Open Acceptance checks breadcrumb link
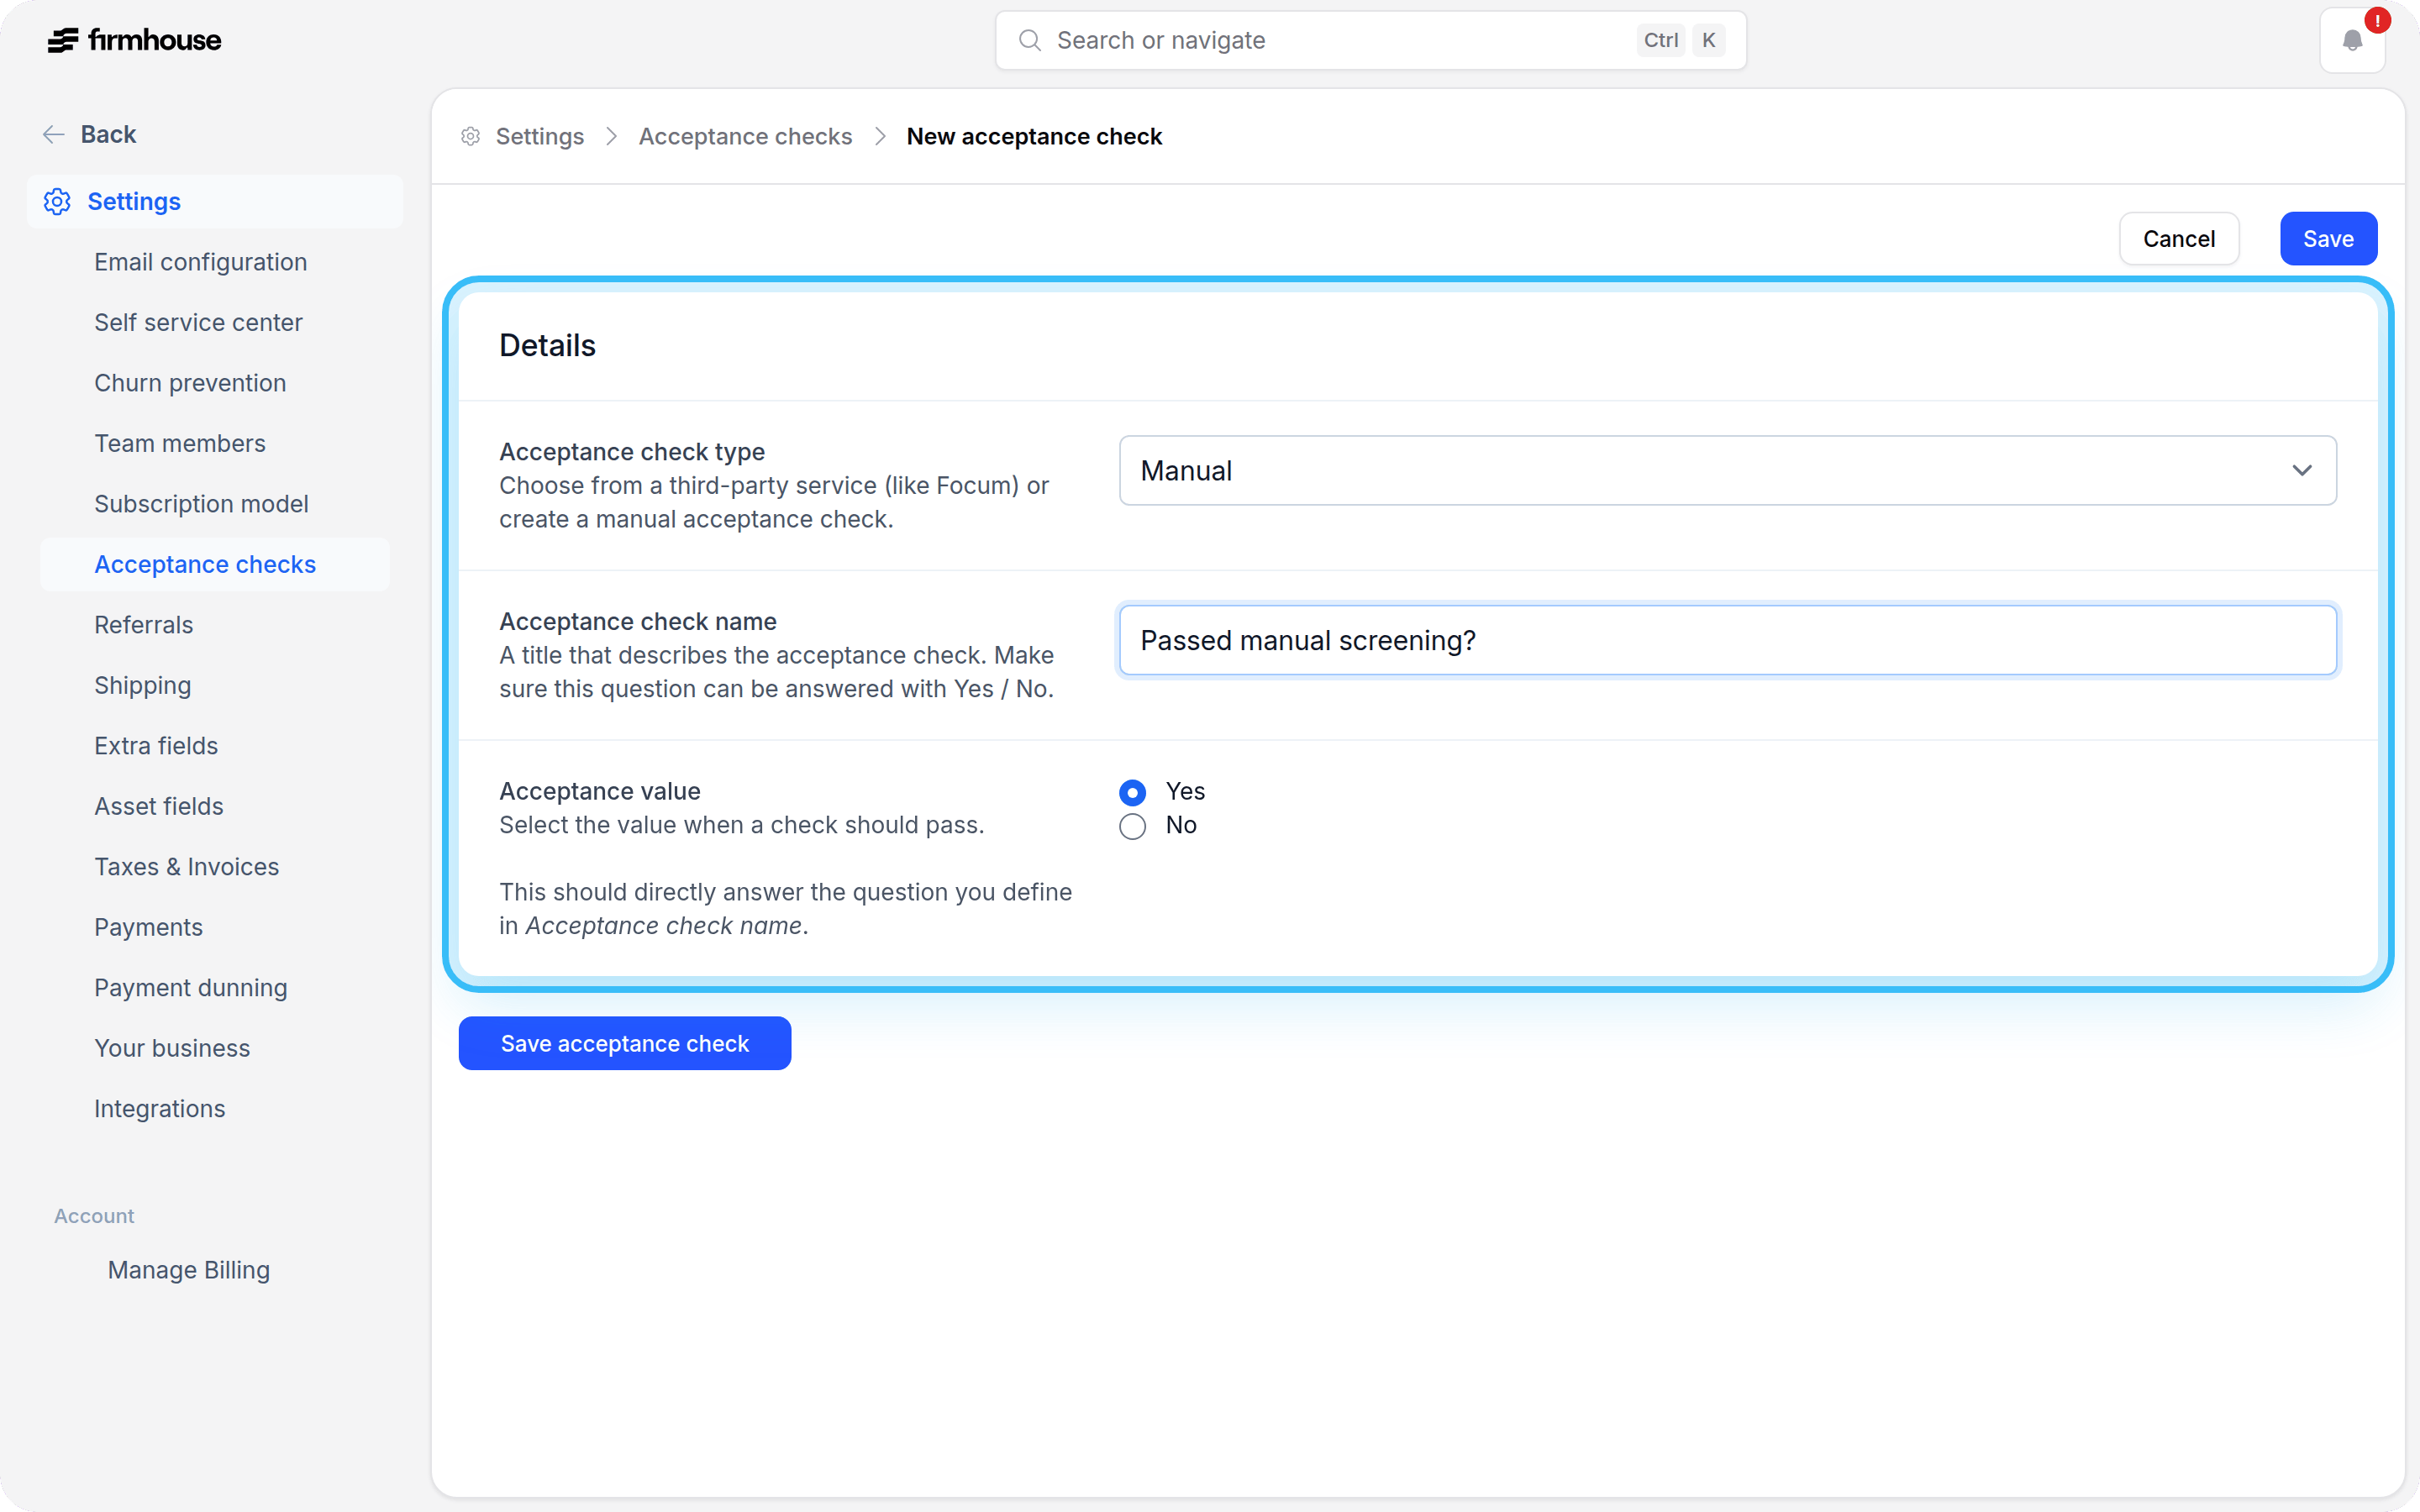The image size is (2420, 1512). [745, 136]
